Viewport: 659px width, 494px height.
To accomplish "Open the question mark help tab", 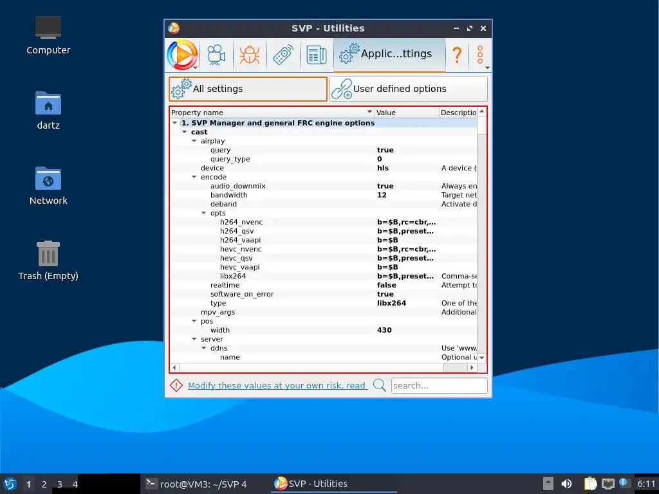I will point(457,55).
